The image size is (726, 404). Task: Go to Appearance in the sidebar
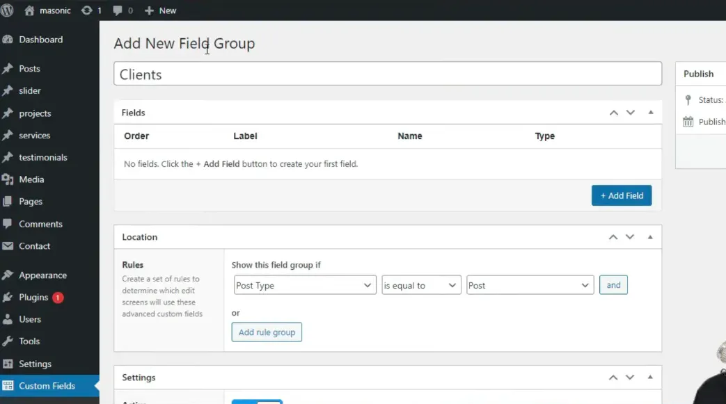click(42, 275)
